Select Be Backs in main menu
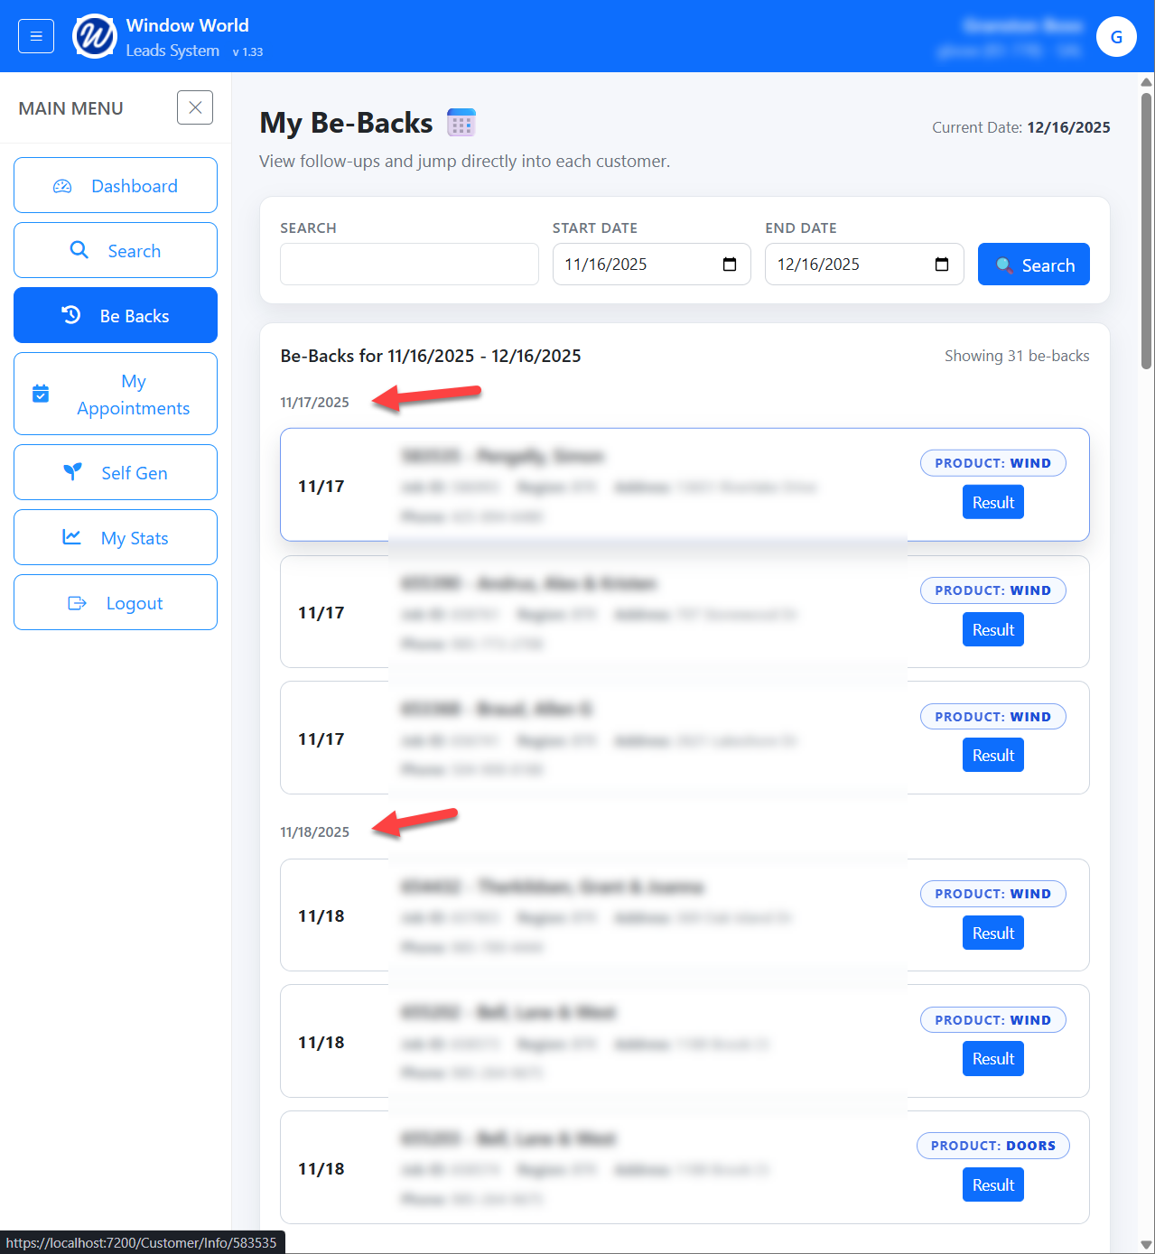1155x1254 pixels. tap(116, 315)
